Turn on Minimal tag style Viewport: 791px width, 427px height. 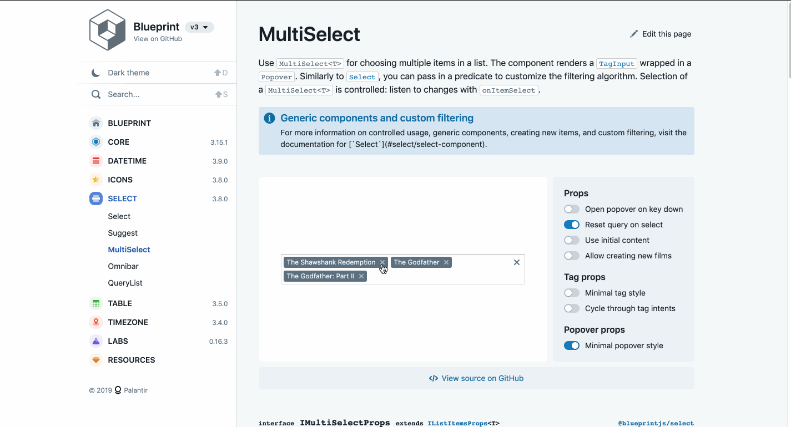pyautogui.click(x=571, y=292)
